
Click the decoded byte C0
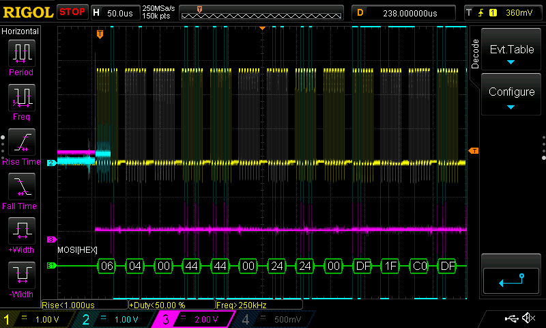point(419,266)
